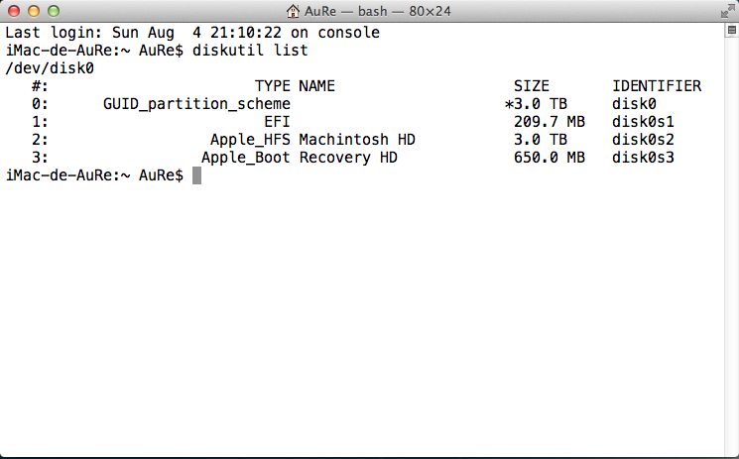Click the window title 'AuRe — bash — 80×24'

378,11
